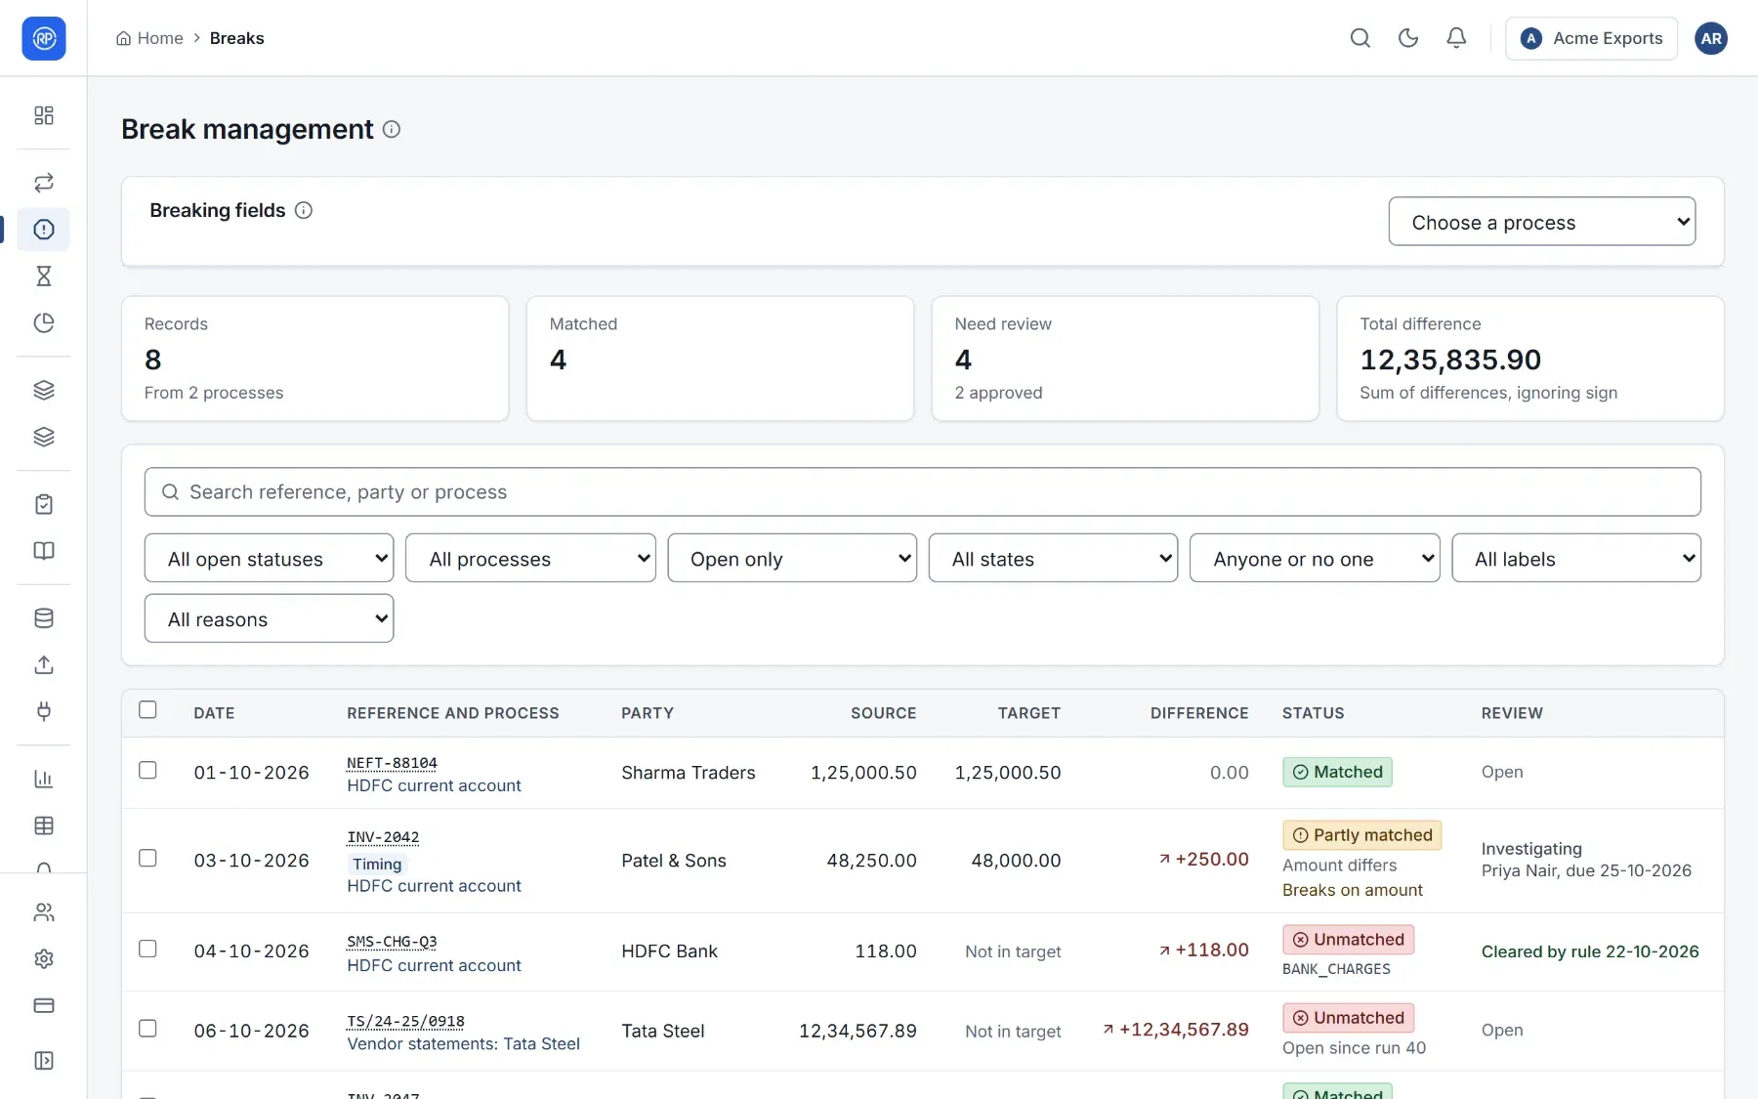1758x1099 pixels.
Task: Open the plug connector icon in sidebar
Action: pos(44,711)
